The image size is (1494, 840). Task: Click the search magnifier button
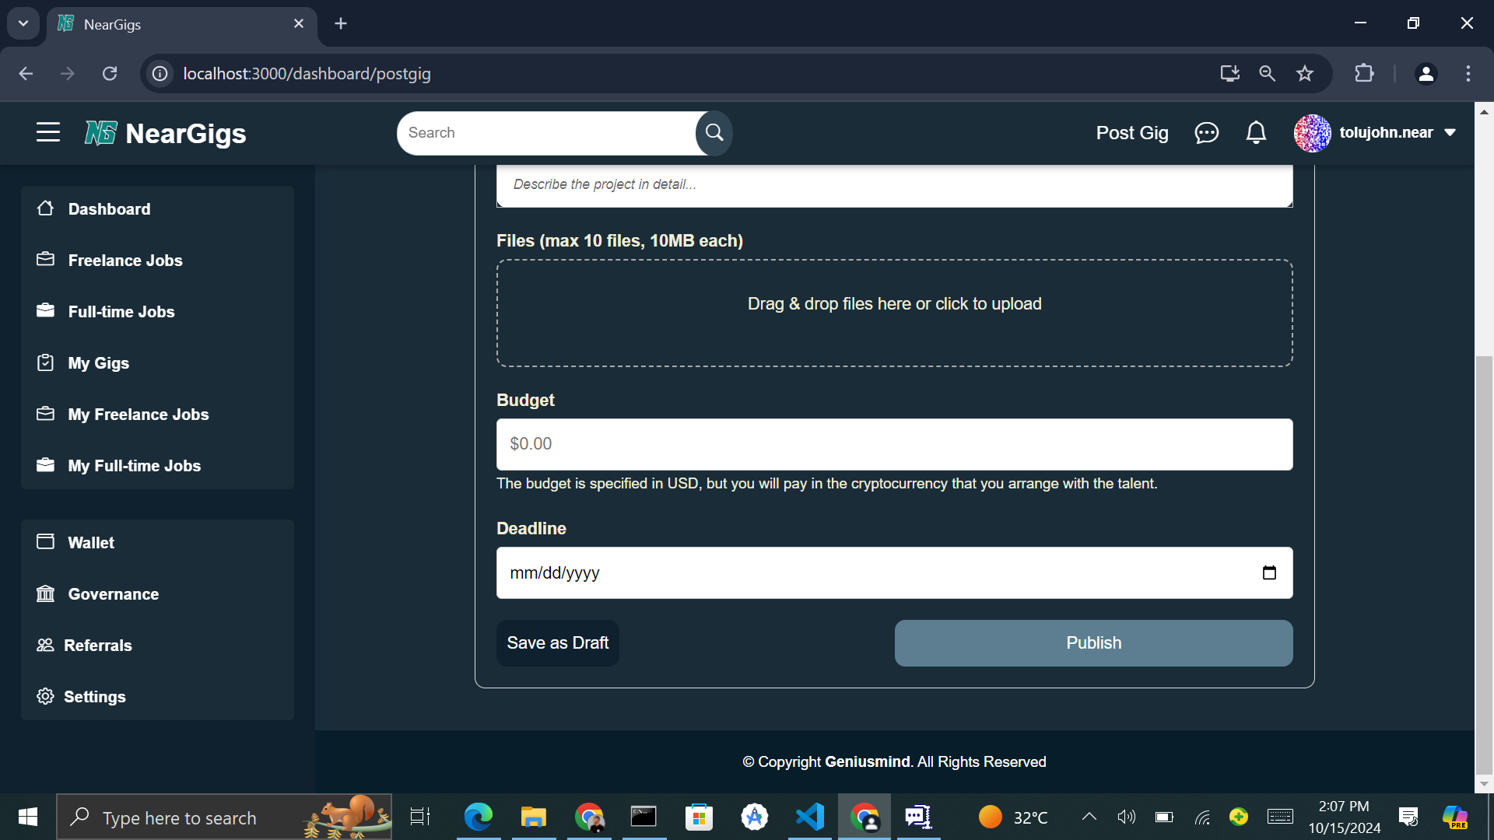click(x=714, y=133)
